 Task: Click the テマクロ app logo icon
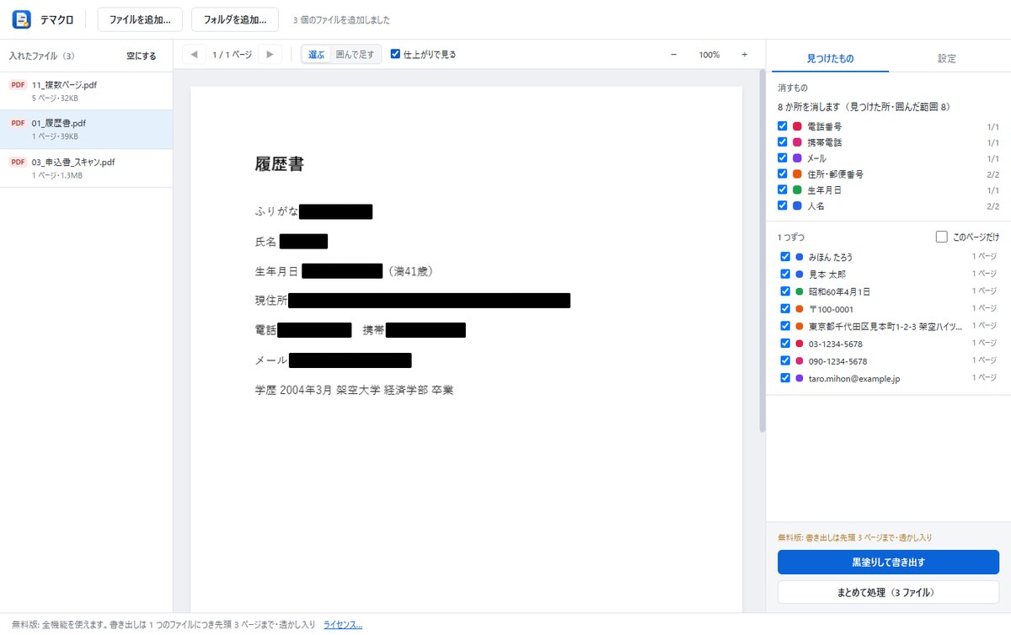22,19
